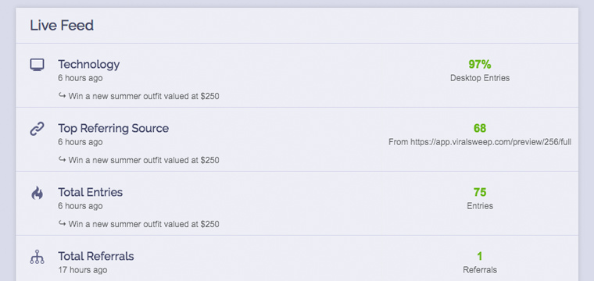Open summer outfit campaign link under Total Entries
Viewport: 594px width, 281px height.
click(x=144, y=224)
